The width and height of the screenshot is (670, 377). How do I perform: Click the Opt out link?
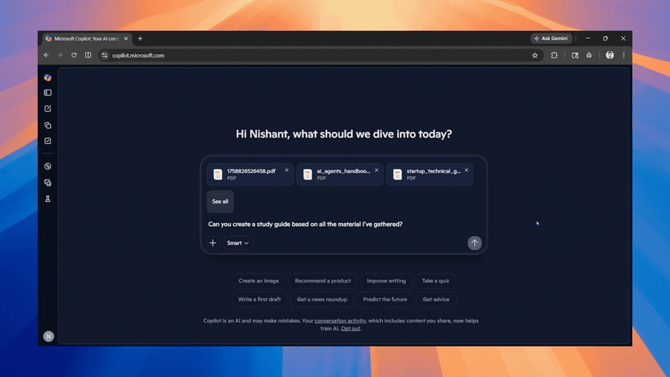click(350, 328)
